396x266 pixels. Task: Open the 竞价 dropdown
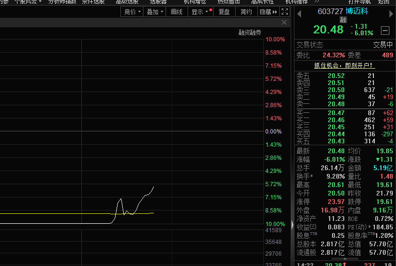[132, 12]
